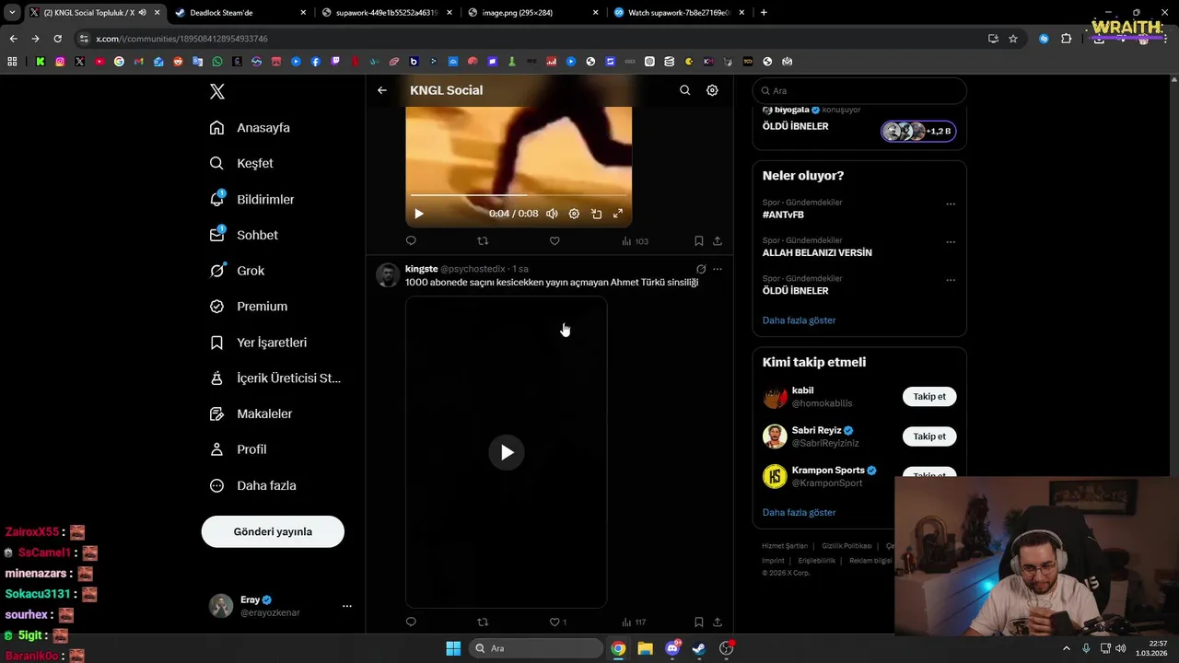The width and height of the screenshot is (1179, 663).
Task: Open options for #ANTvFB trend
Action: coord(951,204)
